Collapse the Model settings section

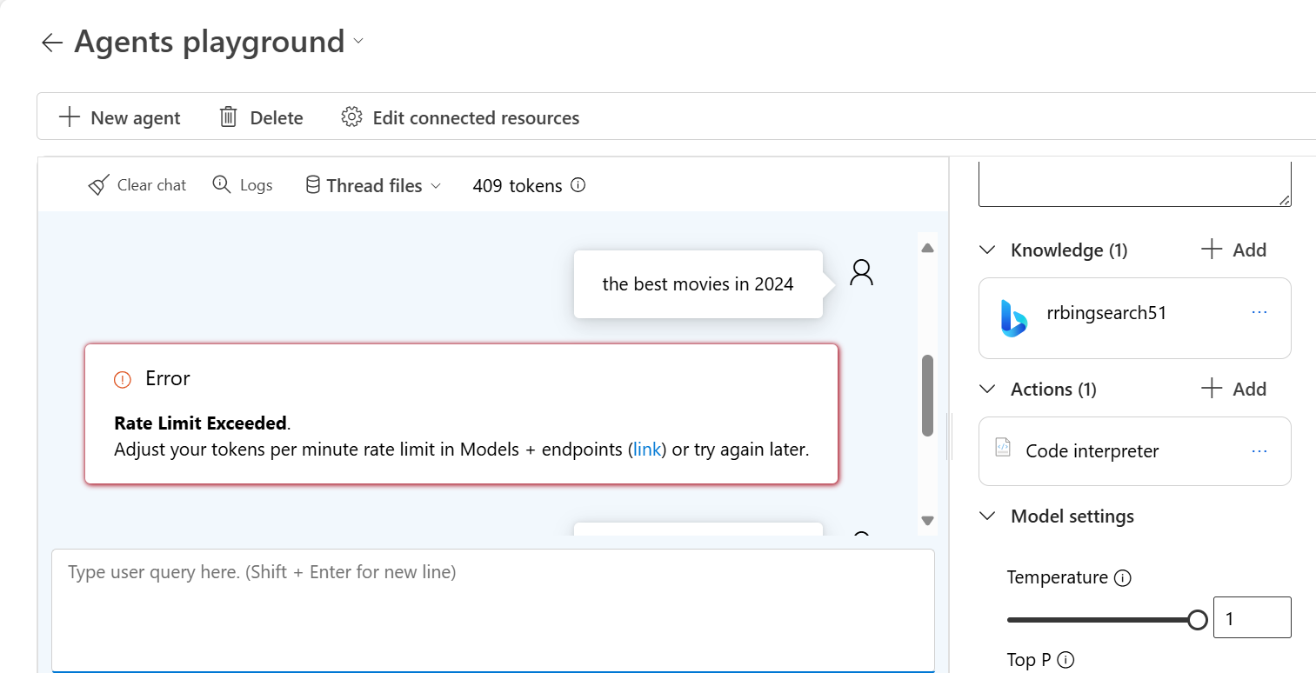(x=987, y=516)
